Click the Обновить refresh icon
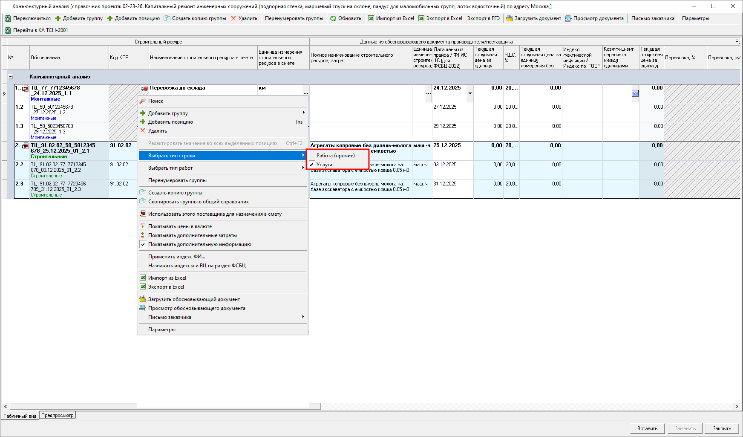The height and width of the screenshot is (437, 743). pos(333,18)
